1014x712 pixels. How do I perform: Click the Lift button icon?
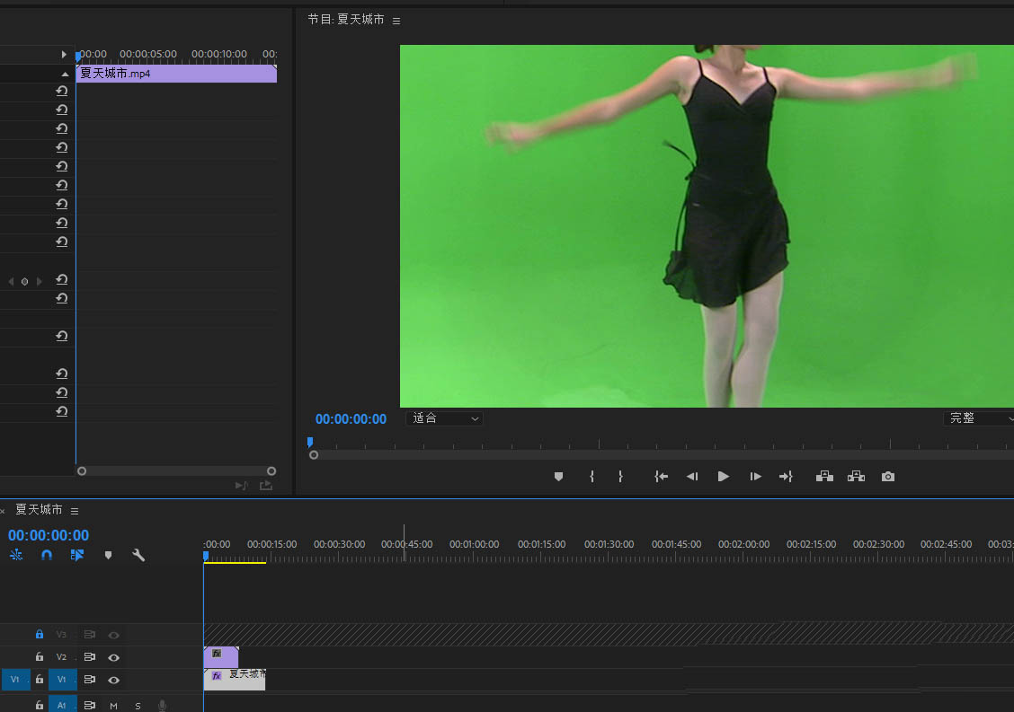tap(824, 477)
